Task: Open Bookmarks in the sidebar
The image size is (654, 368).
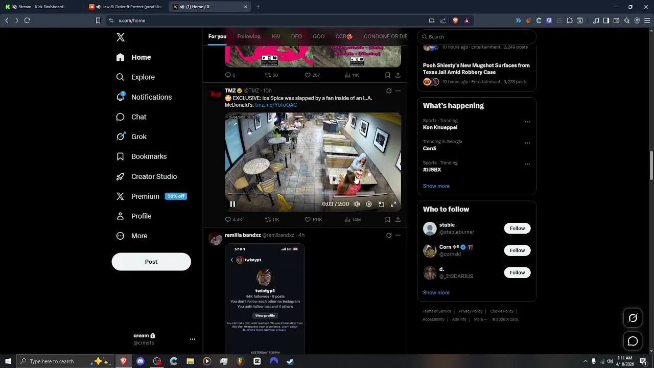Action: [142, 156]
